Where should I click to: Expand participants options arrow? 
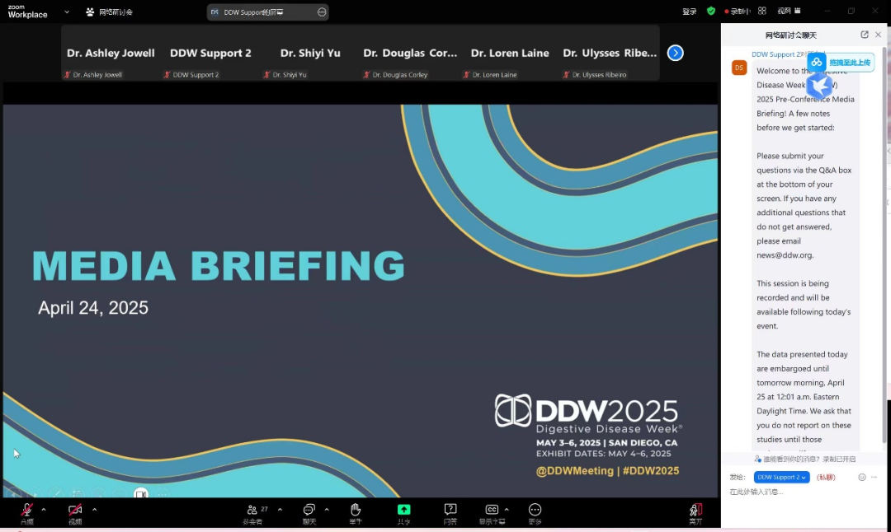coord(280,509)
